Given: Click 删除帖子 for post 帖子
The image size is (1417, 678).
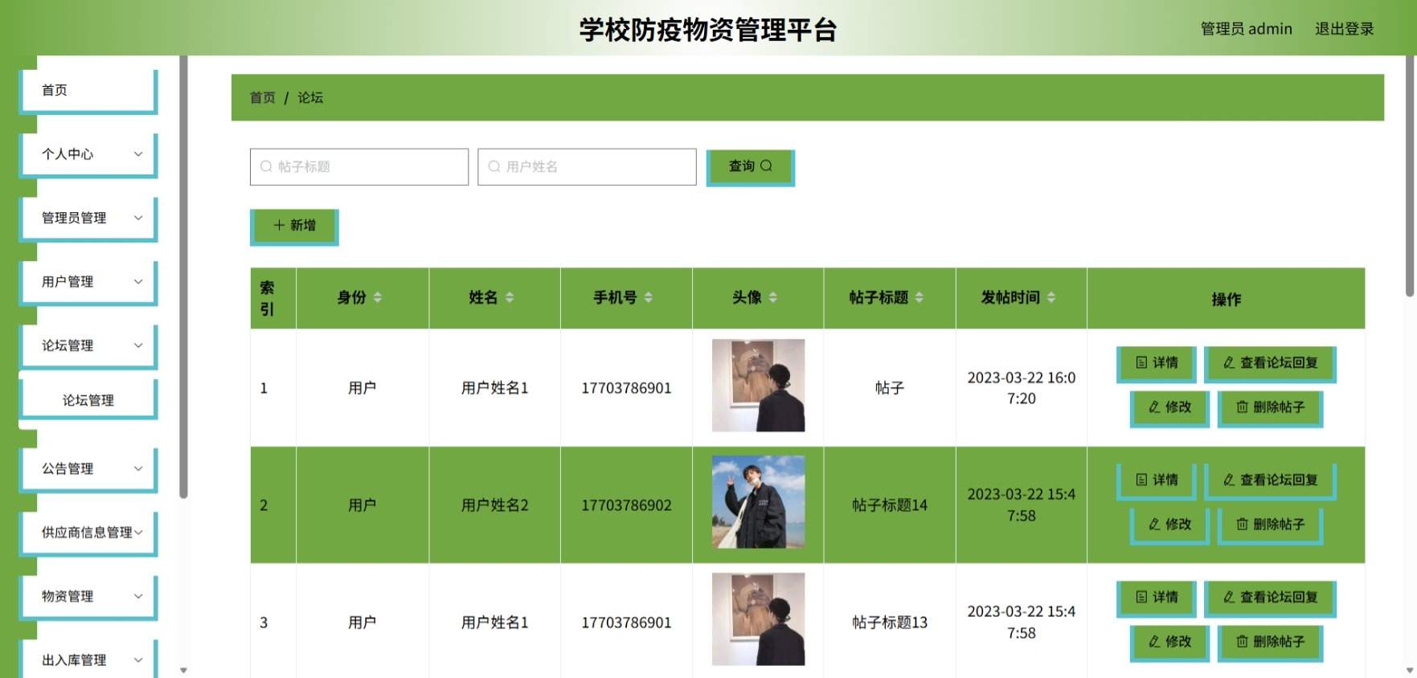Looking at the screenshot, I should [x=1270, y=408].
